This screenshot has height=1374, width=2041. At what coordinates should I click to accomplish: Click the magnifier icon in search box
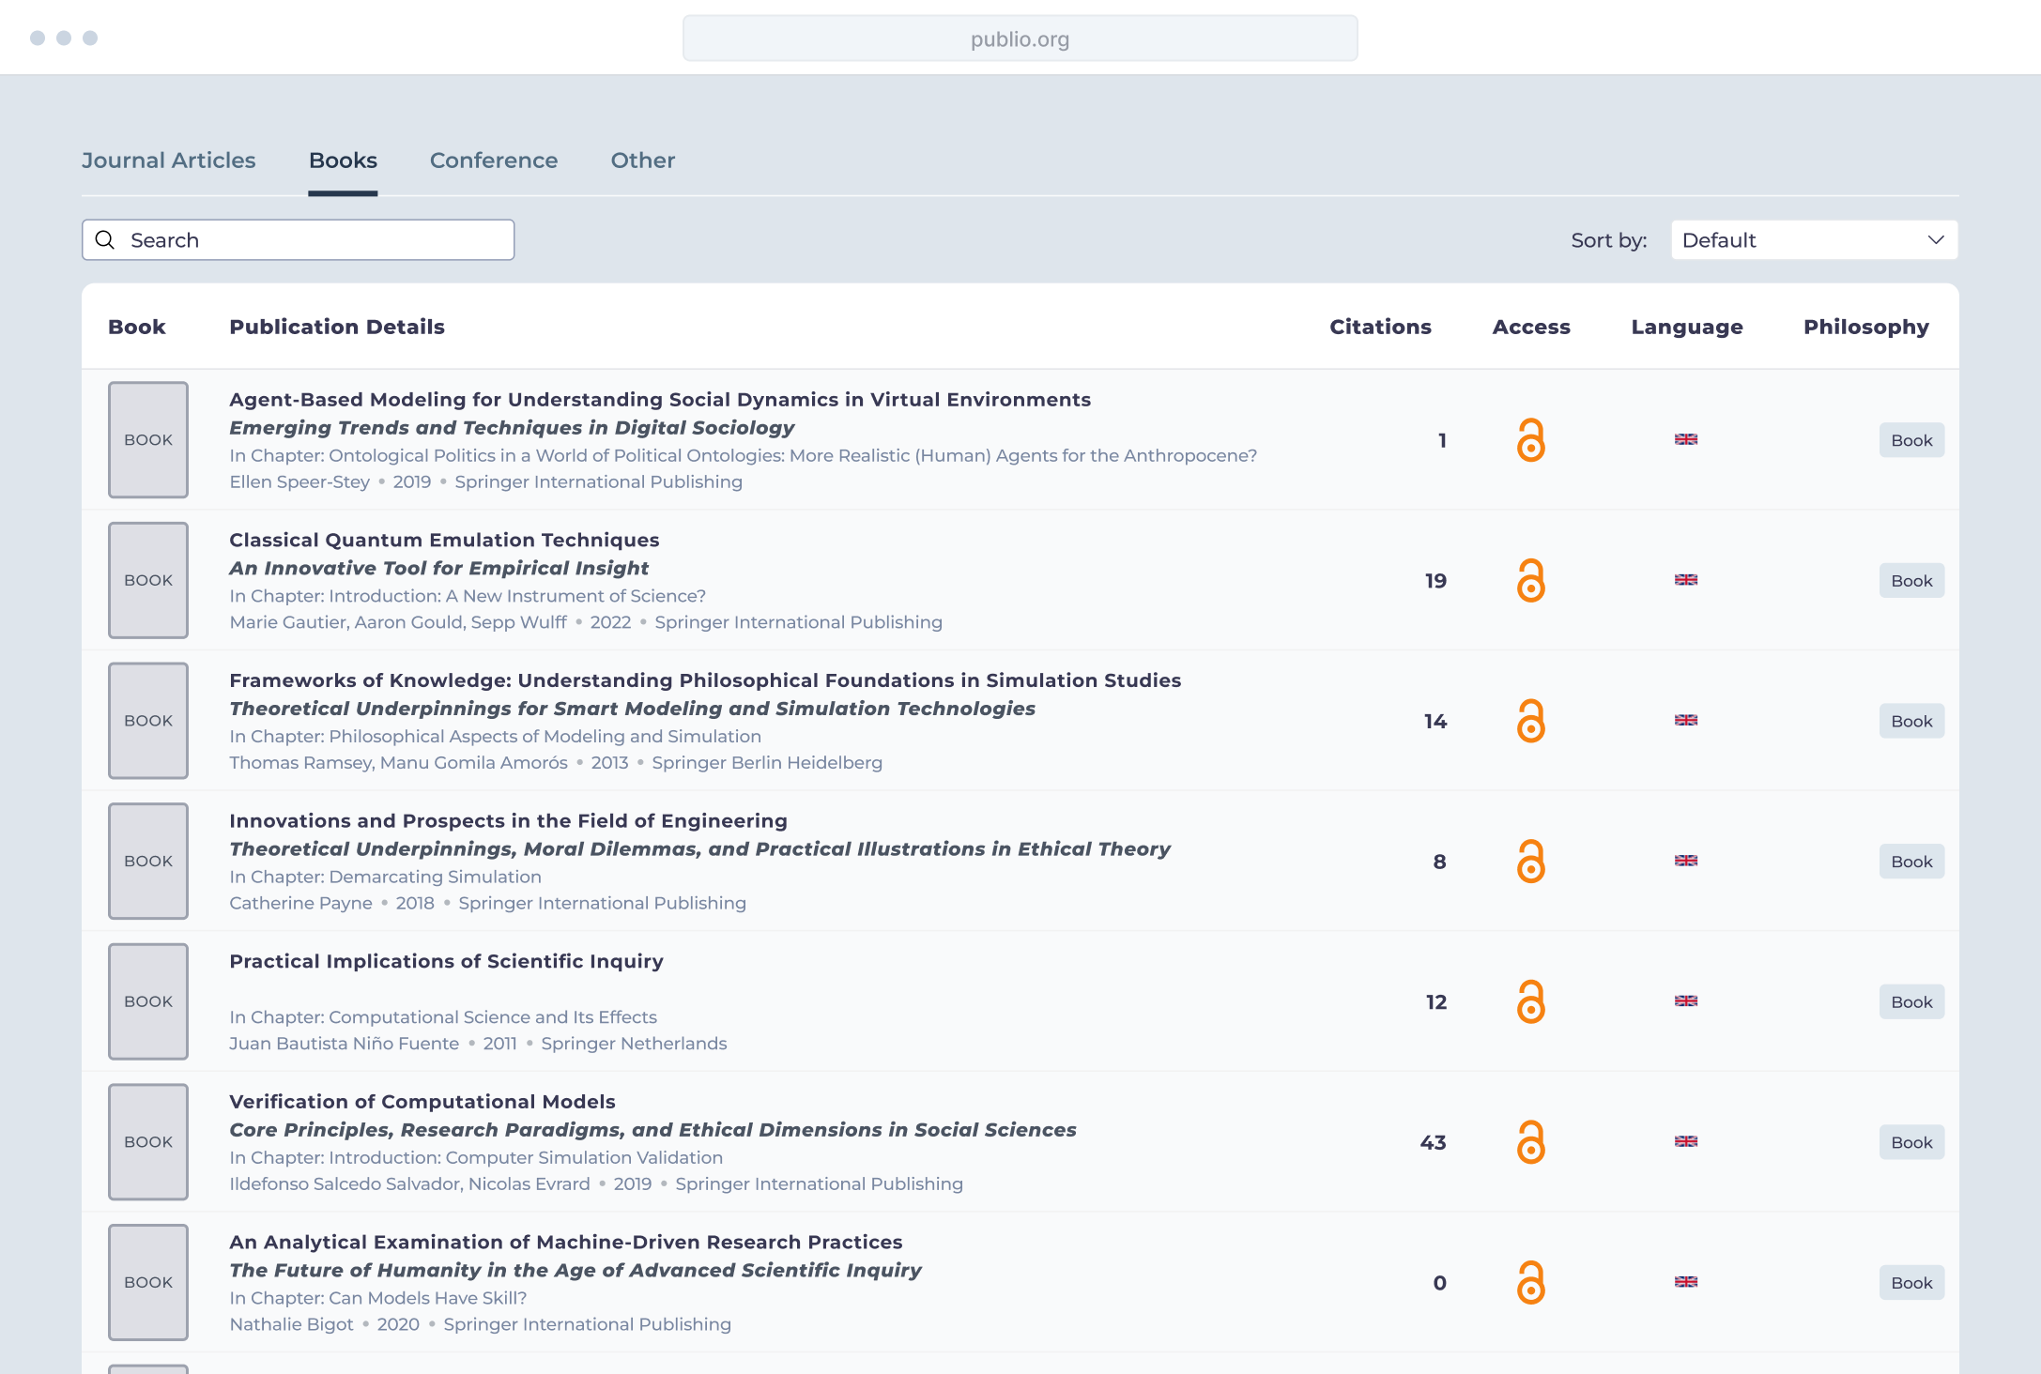pyautogui.click(x=105, y=240)
